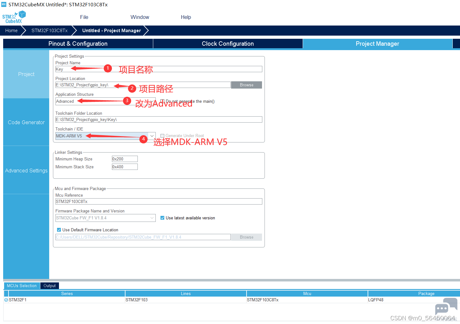Open the Window menu
Image resolution: width=460 pixels, height=324 pixels.
pos(140,17)
